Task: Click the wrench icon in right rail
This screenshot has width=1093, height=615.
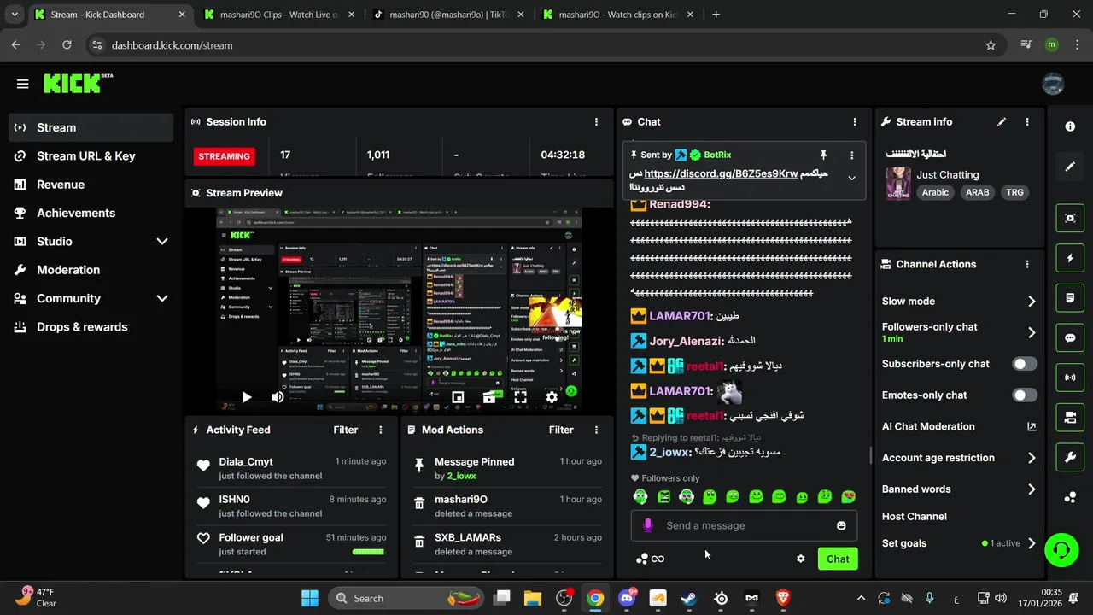Action: pyautogui.click(x=1070, y=457)
